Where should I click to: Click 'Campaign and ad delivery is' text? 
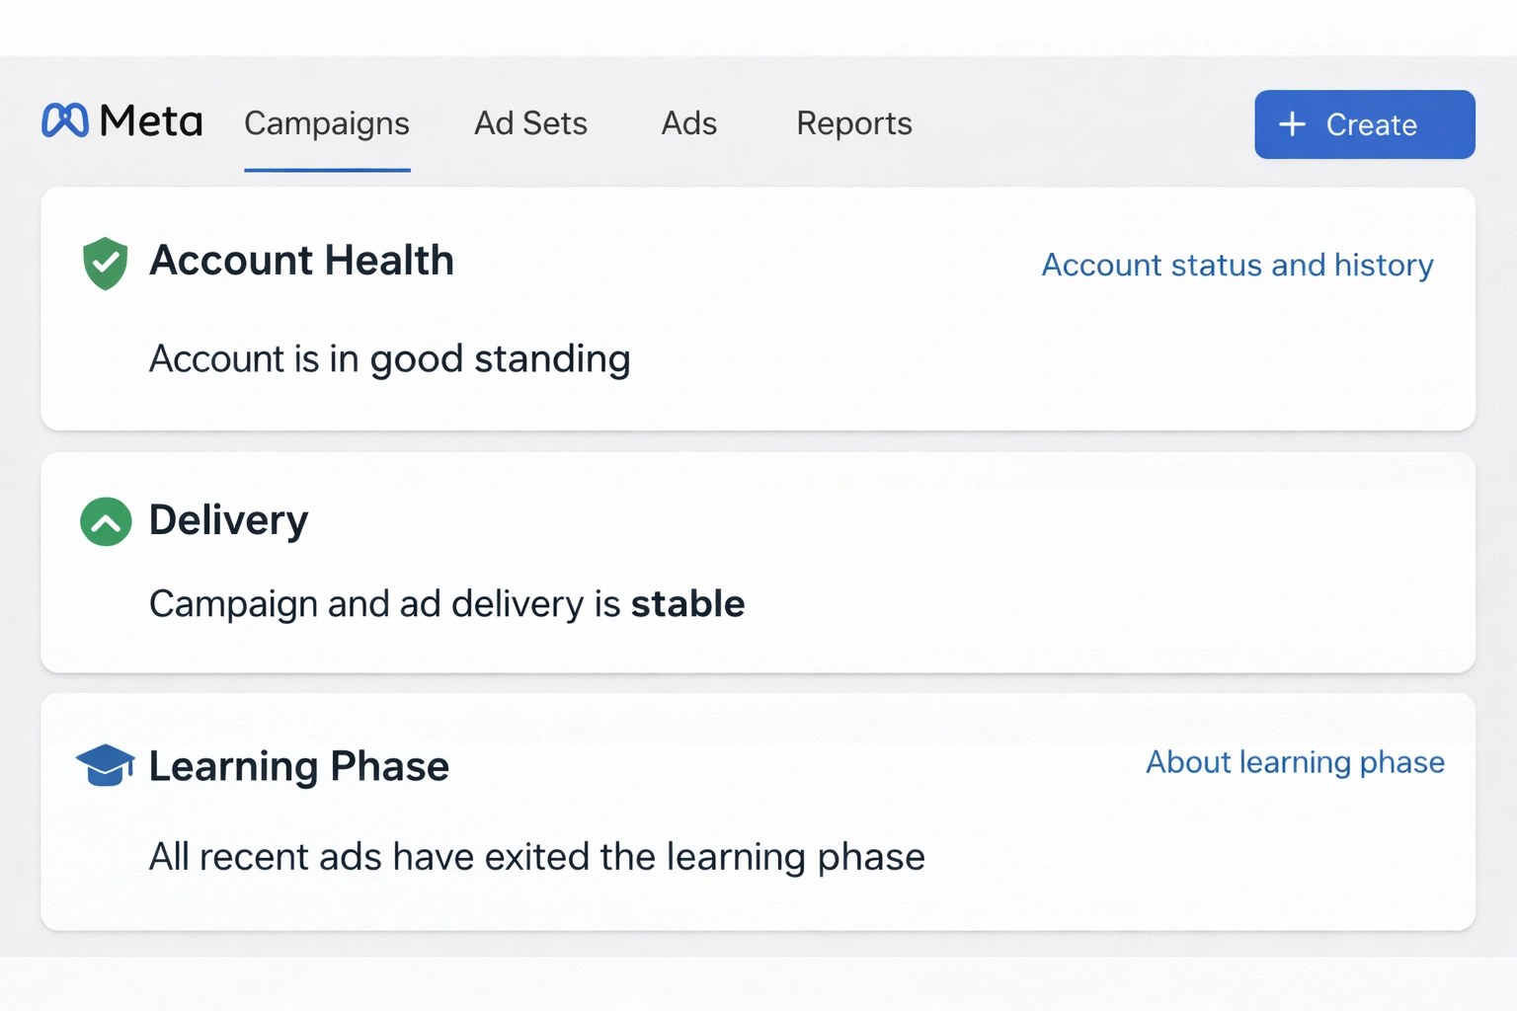384,603
